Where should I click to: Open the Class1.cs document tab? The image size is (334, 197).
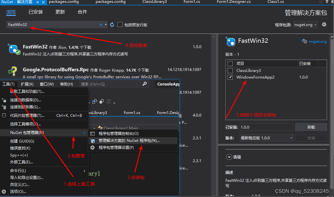point(276,2)
